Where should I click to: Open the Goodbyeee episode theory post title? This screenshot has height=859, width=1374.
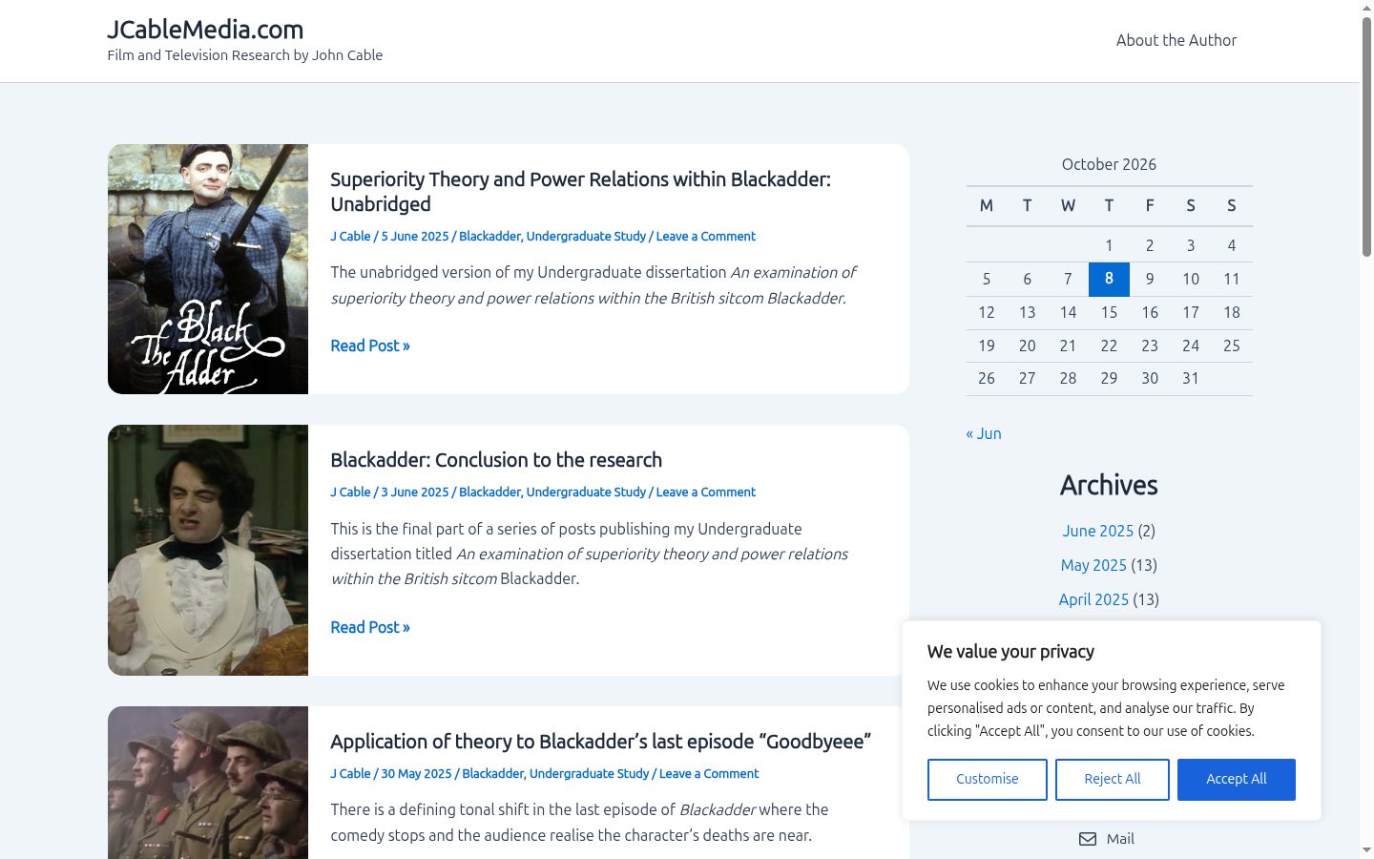(600, 742)
